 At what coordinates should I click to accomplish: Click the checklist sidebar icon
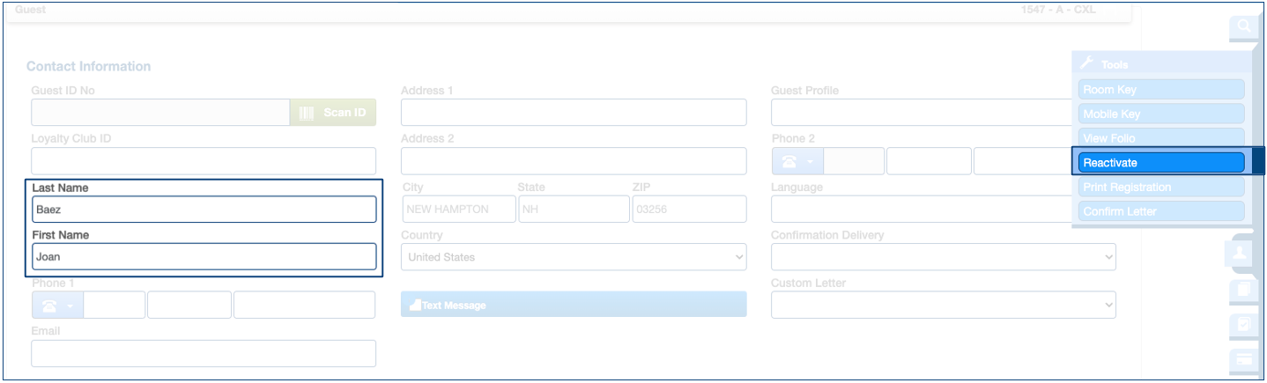(1244, 325)
